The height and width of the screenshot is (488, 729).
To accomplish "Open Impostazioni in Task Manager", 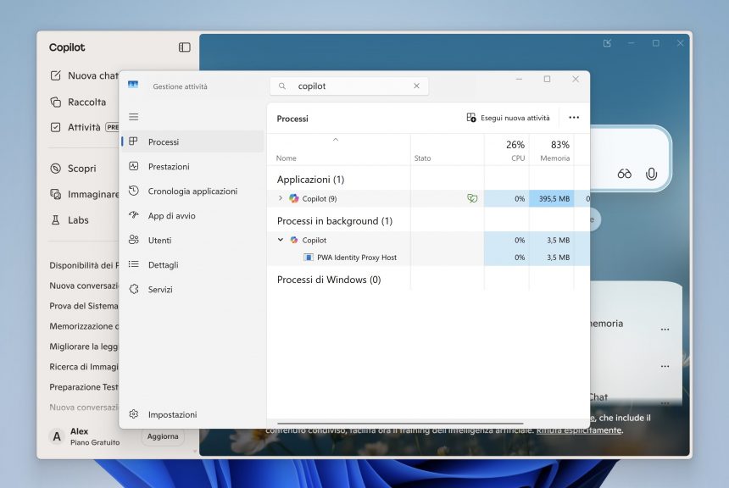I will 172,414.
